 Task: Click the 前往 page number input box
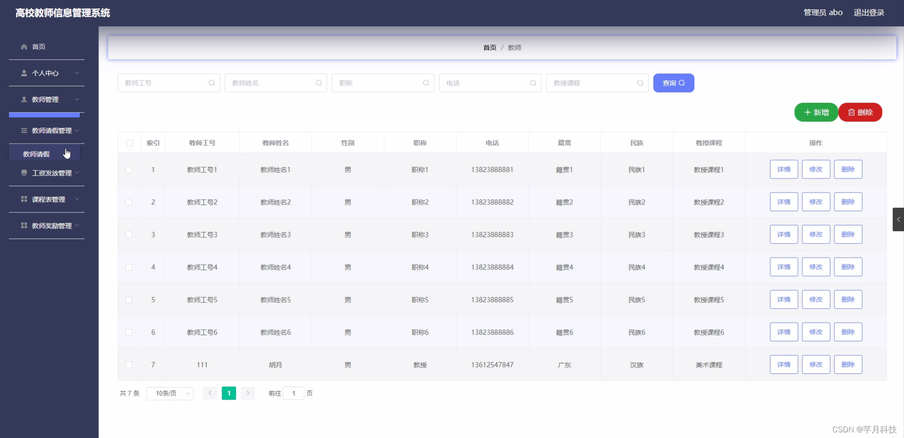(x=293, y=393)
